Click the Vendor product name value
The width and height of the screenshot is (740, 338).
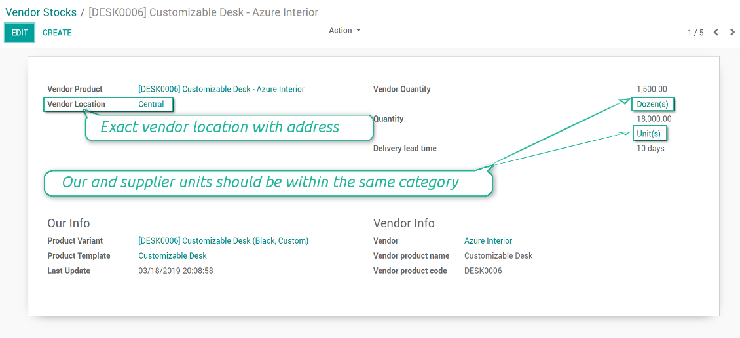pyautogui.click(x=498, y=256)
